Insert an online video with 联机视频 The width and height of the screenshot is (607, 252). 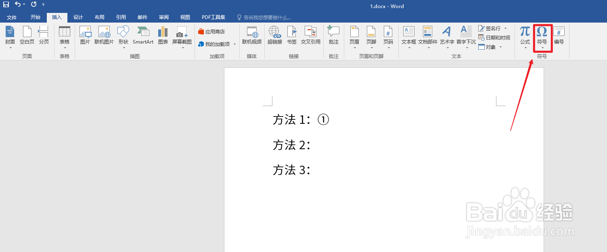coord(251,37)
